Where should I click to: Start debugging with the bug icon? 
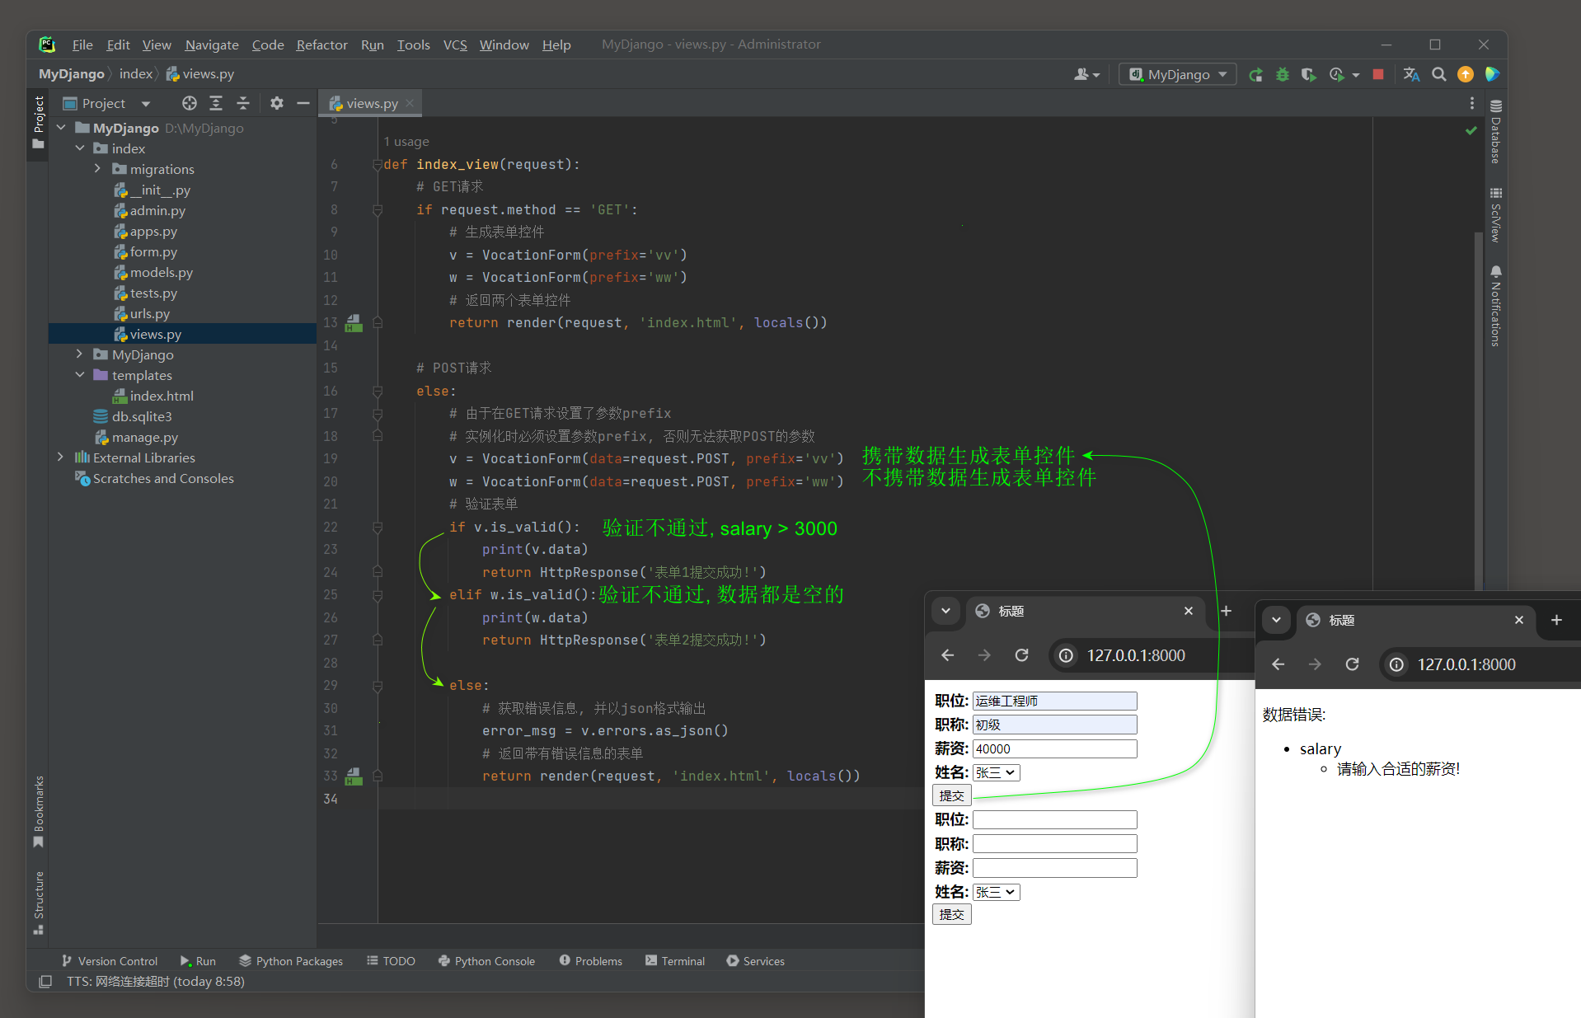[1282, 75]
